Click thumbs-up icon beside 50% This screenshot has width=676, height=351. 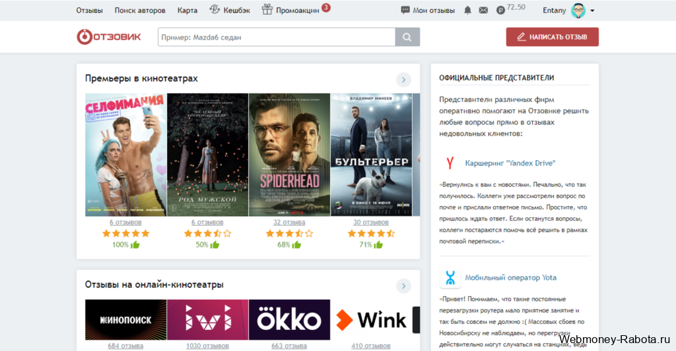(215, 245)
